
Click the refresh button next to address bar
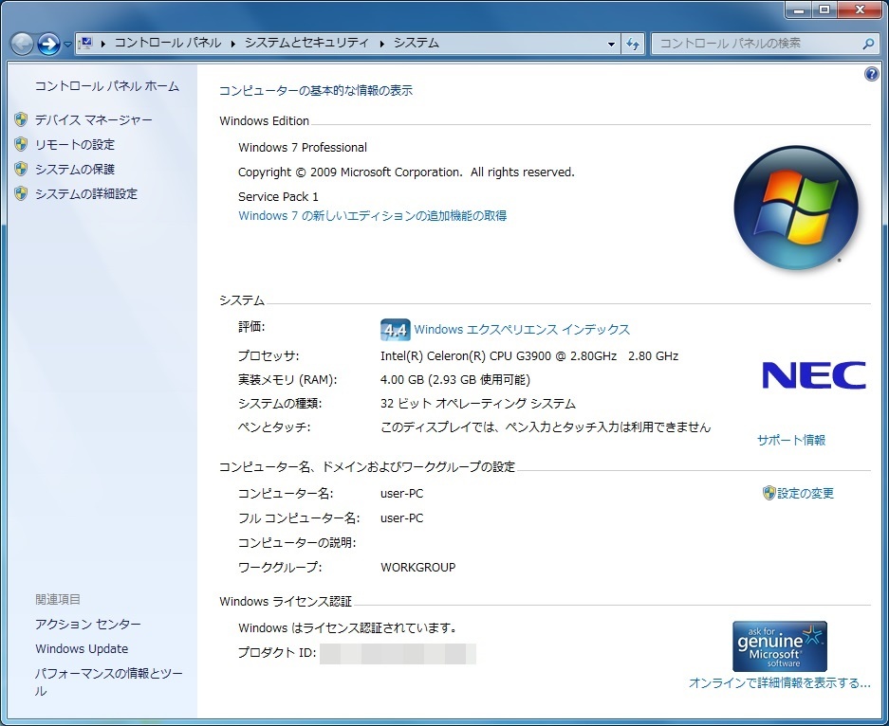click(633, 44)
